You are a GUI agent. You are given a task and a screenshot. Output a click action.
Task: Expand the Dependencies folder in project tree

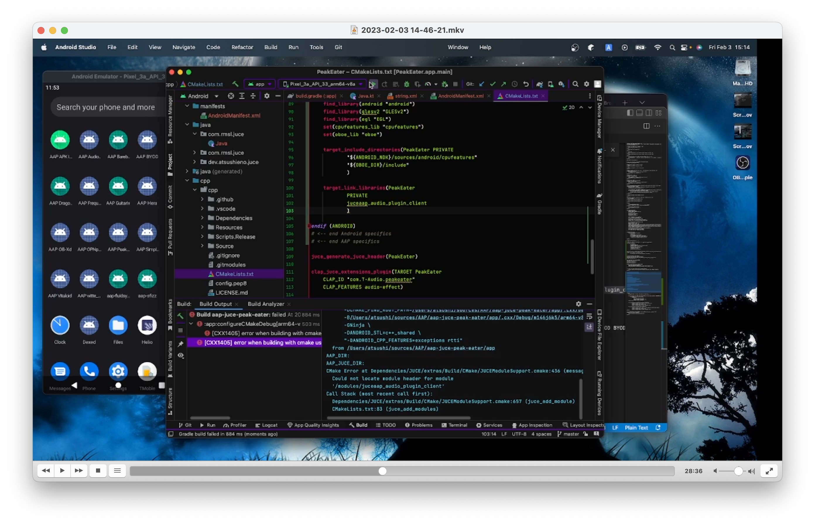coord(202,218)
